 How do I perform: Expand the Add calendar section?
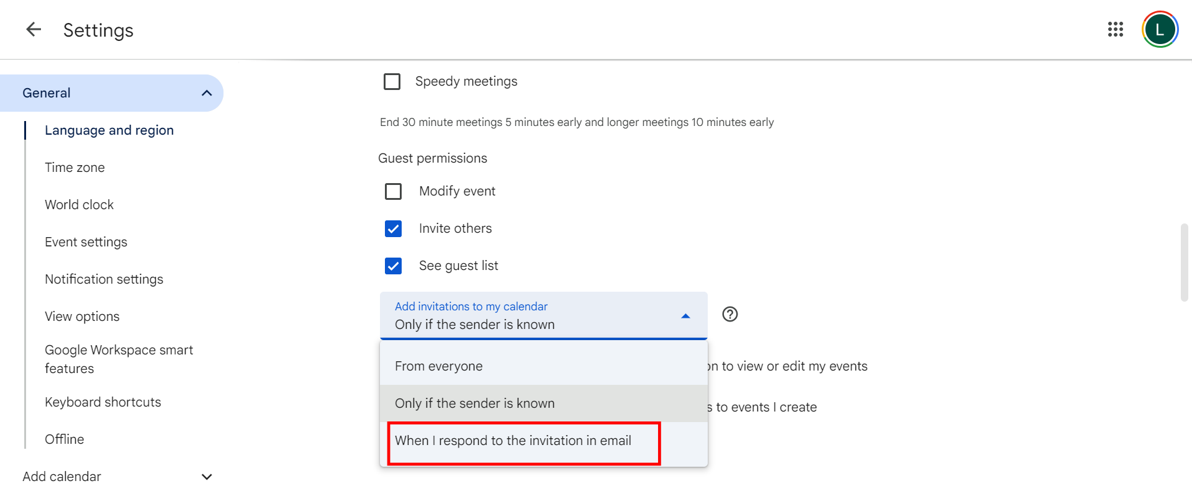(x=207, y=476)
